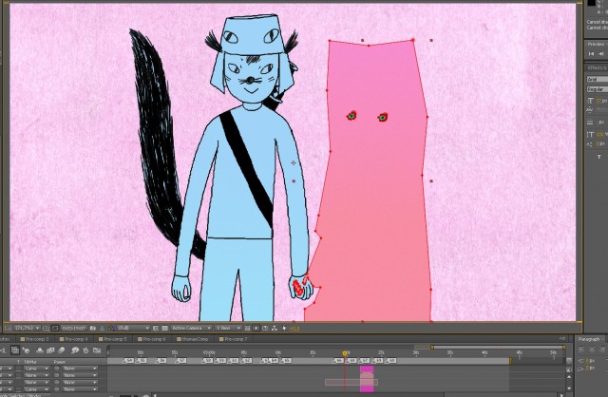Switch to the Pre-comp 7 tab
608x397 pixels.
233,338
